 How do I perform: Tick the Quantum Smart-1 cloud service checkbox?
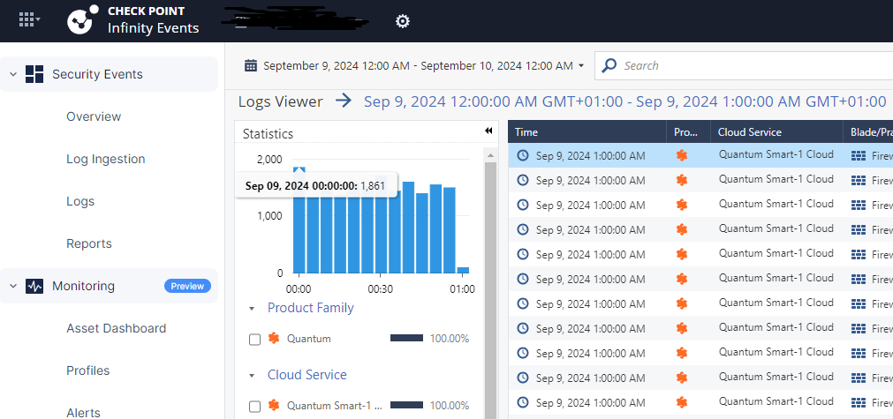point(254,406)
